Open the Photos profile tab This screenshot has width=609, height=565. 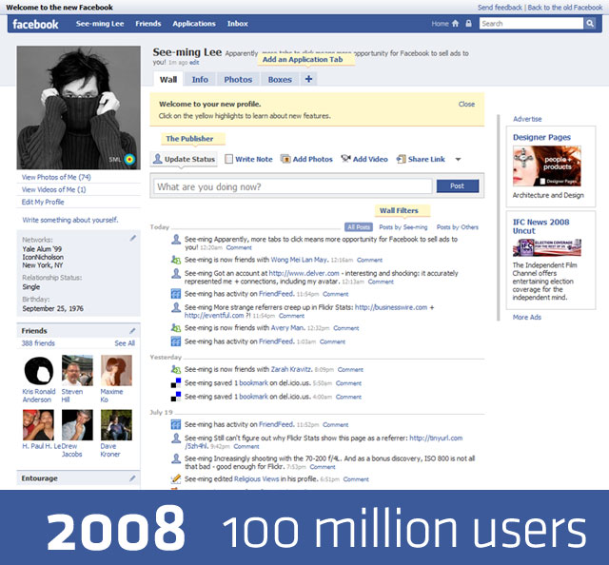[238, 80]
